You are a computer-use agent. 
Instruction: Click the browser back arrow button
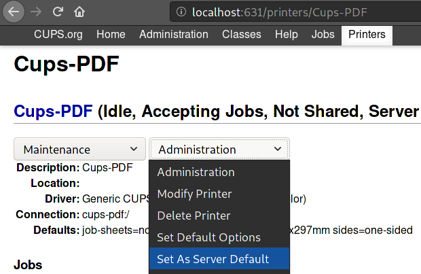pos(14,12)
